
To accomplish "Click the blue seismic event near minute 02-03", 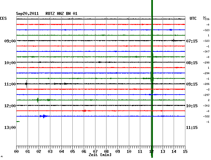I will coord(44,116).
